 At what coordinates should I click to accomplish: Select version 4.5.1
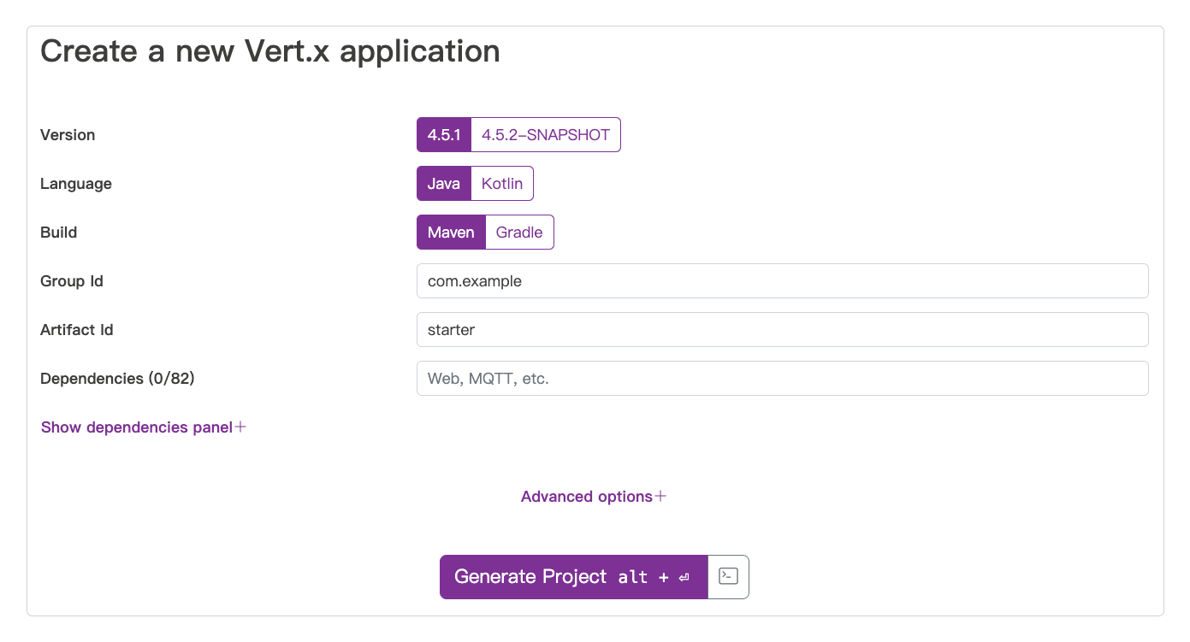click(x=444, y=135)
